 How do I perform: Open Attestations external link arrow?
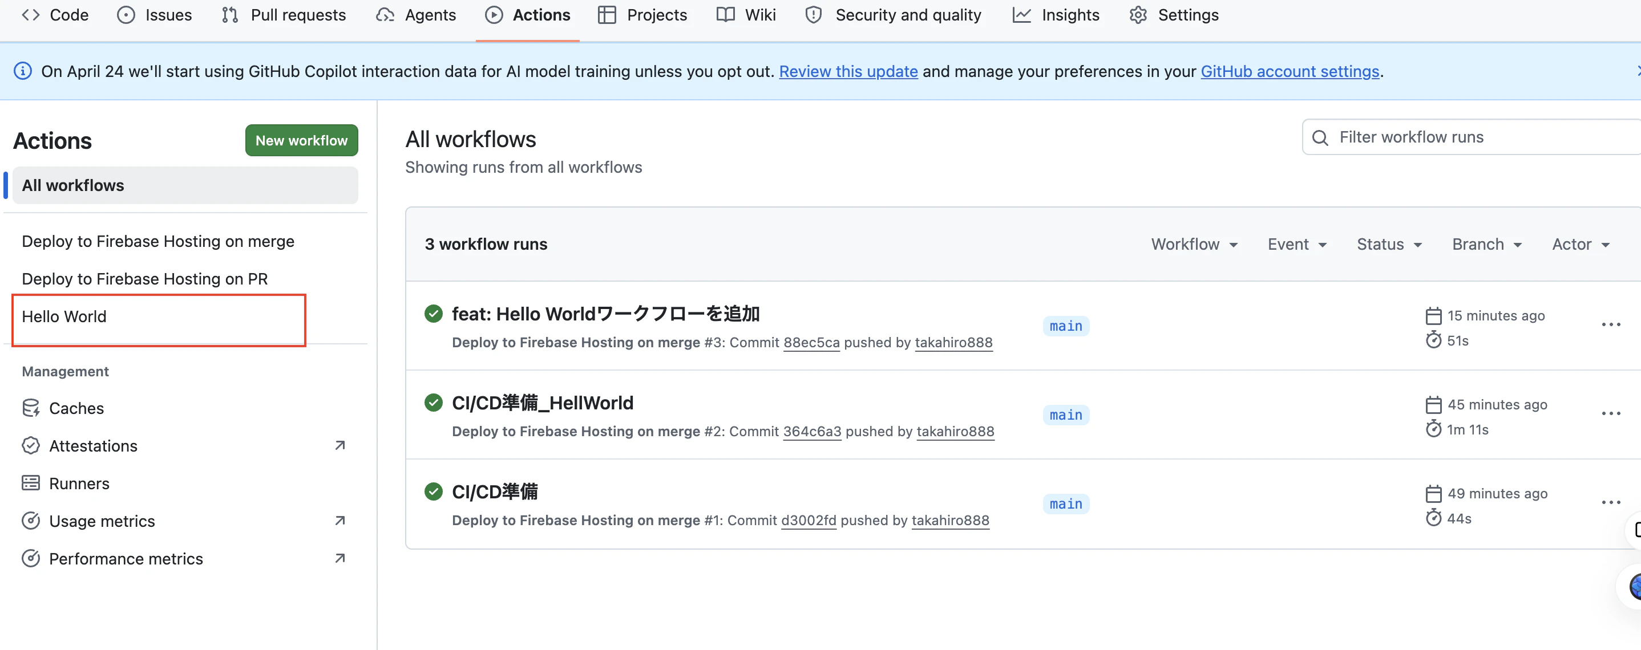[339, 446]
